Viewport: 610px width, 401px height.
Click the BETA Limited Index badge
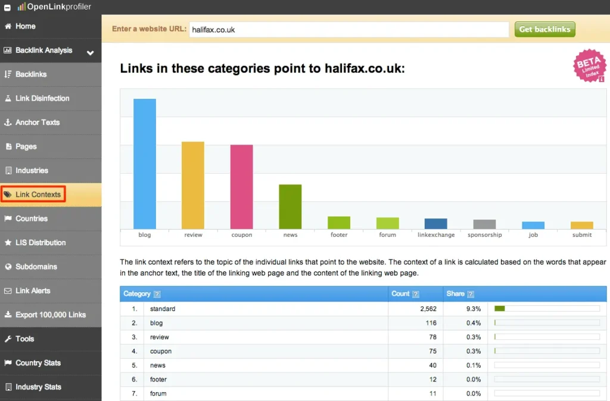coord(589,65)
